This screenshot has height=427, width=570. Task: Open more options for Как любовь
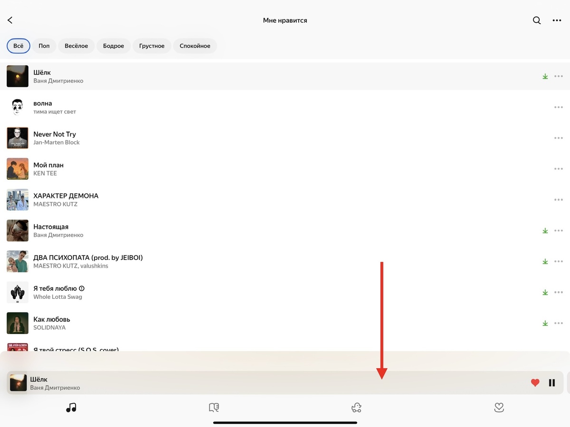pos(559,323)
